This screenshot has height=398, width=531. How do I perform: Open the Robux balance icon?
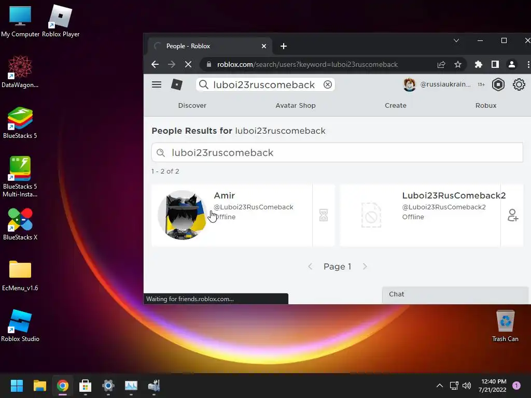point(498,84)
